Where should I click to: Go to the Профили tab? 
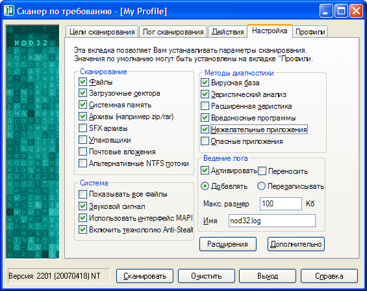point(310,32)
